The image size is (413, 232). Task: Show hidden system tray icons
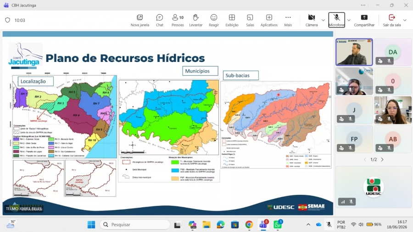308,224
